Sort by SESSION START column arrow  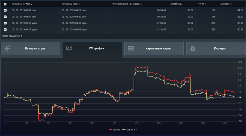[32, 5]
